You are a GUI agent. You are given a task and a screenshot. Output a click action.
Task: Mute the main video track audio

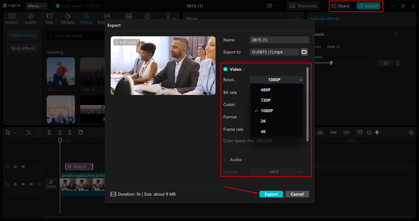click(x=31, y=184)
